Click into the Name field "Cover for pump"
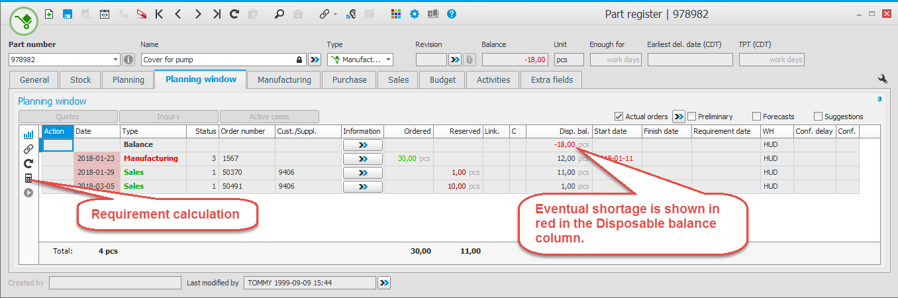898x298 pixels. [219, 60]
